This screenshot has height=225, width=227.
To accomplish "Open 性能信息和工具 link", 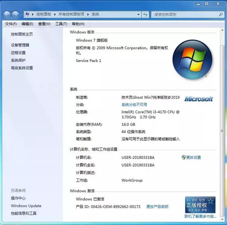I will [24, 213].
